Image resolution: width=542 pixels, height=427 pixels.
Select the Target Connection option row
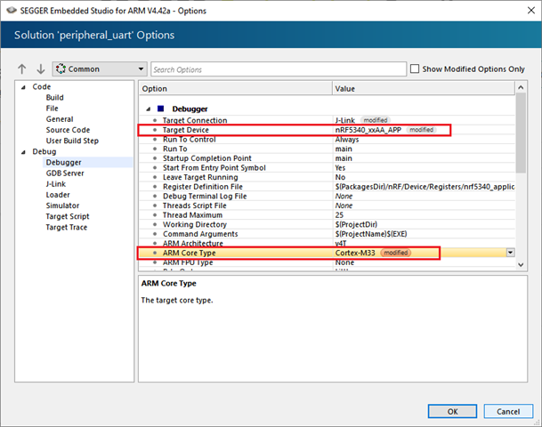[x=327, y=120]
